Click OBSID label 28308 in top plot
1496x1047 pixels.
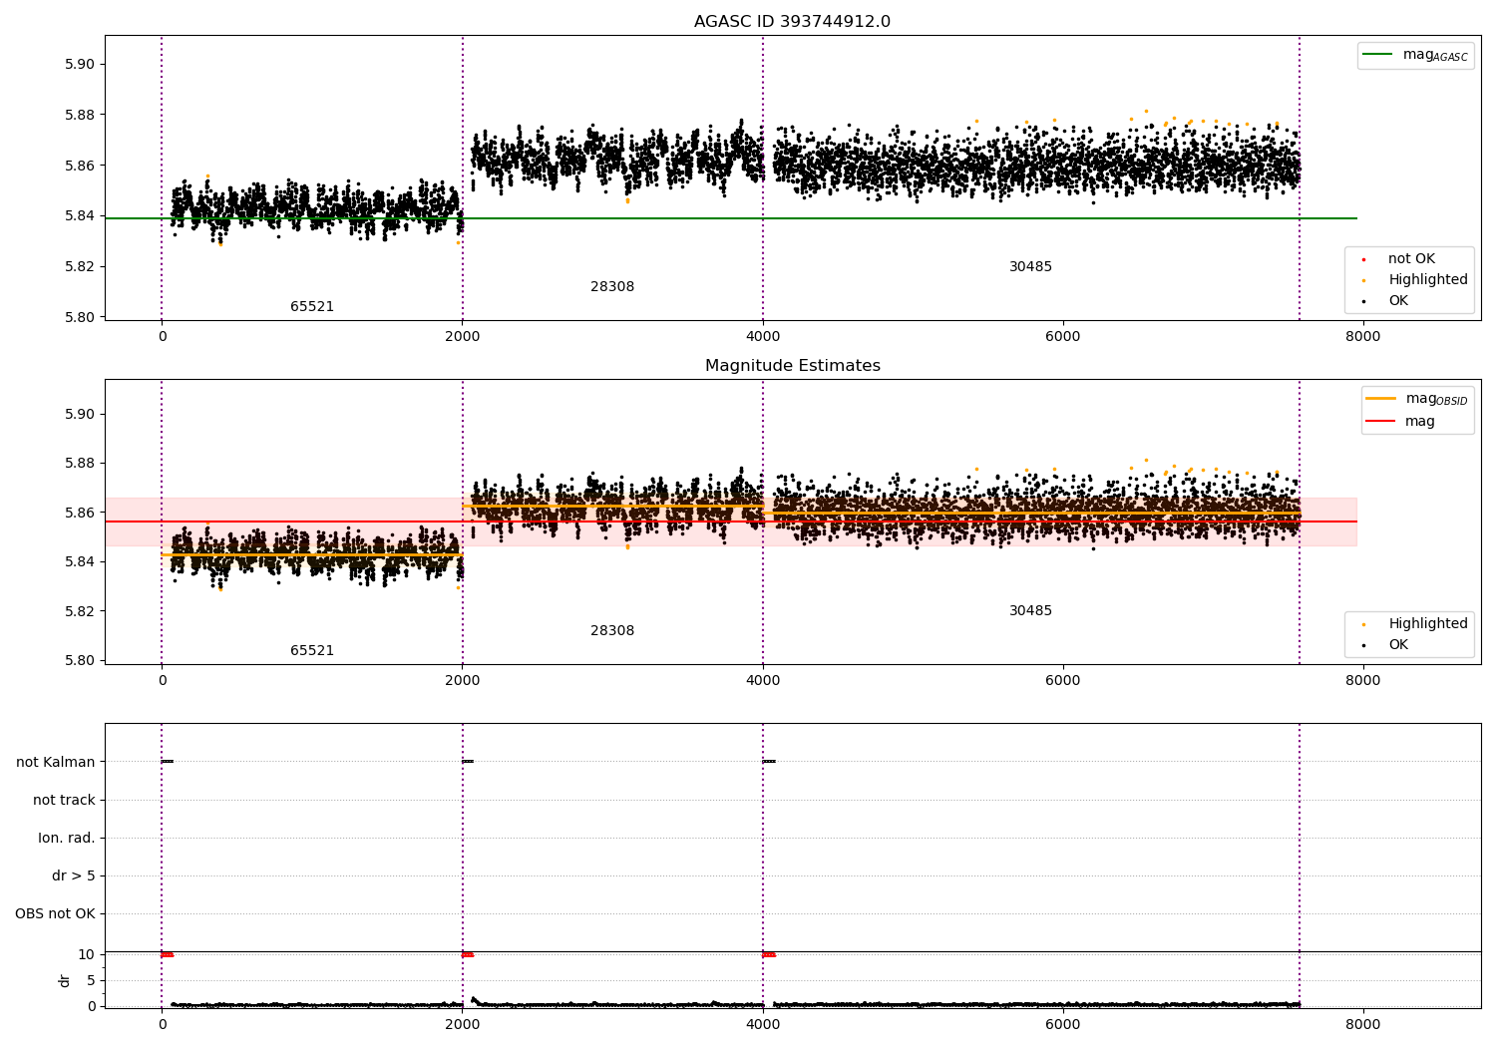tap(612, 287)
